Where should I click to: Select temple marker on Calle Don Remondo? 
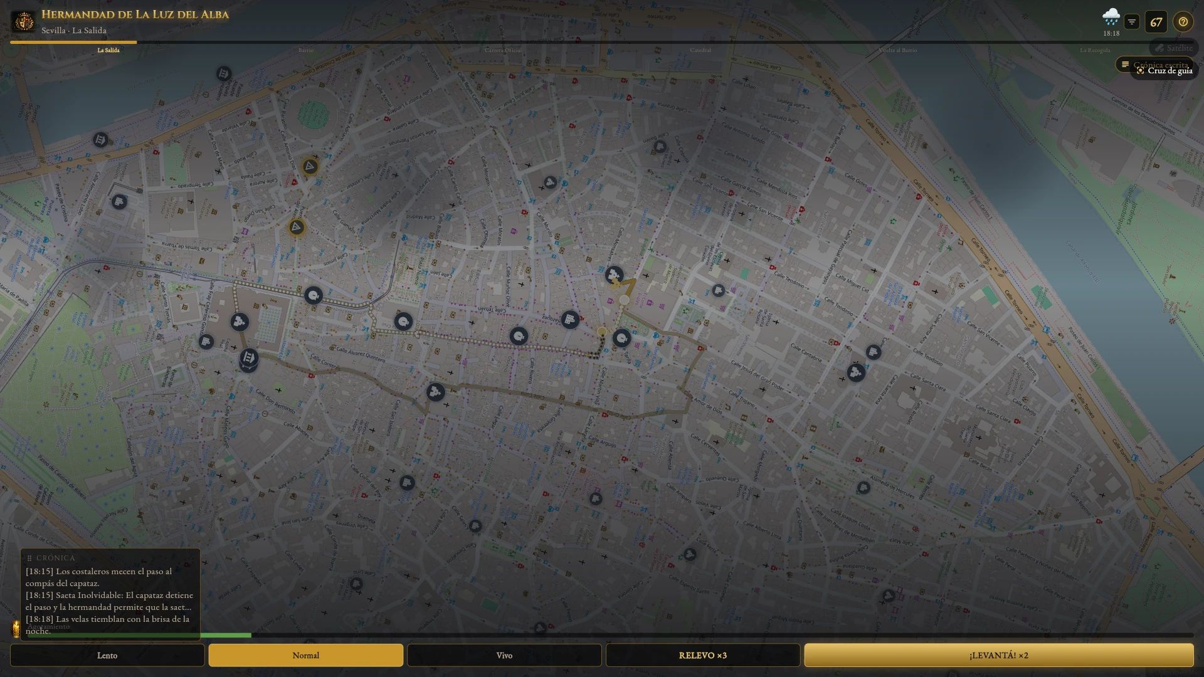pos(249,359)
